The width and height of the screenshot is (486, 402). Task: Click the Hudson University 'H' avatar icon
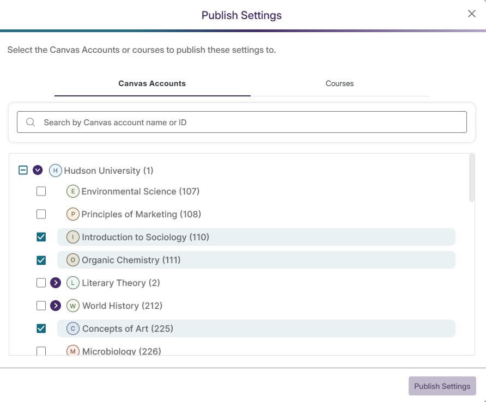pyautogui.click(x=56, y=170)
